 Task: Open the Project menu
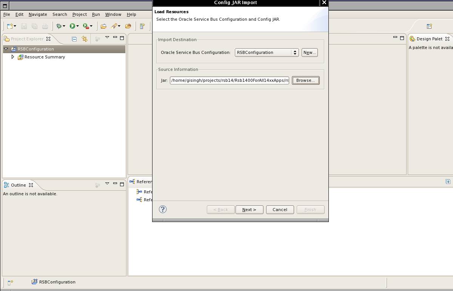[80, 14]
